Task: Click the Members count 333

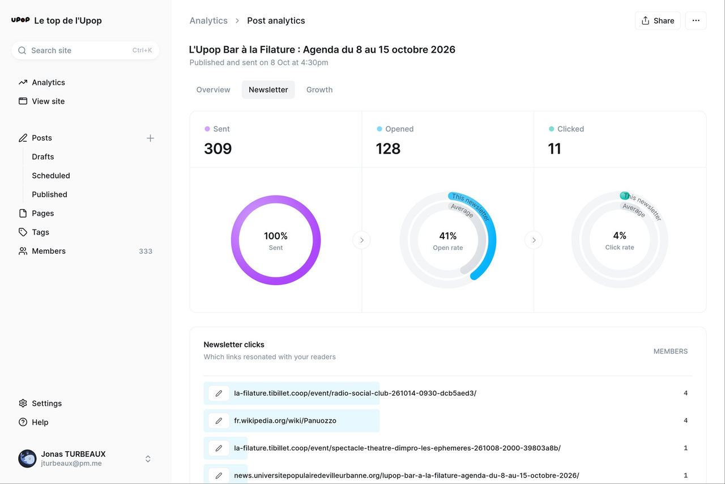Action: tap(146, 251)
